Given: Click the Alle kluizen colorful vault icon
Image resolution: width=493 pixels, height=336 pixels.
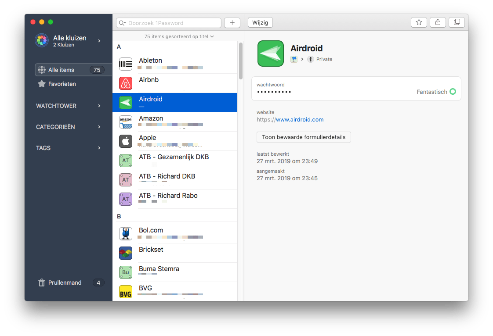Looking at the screenshot, I should (x=41, y=40).
